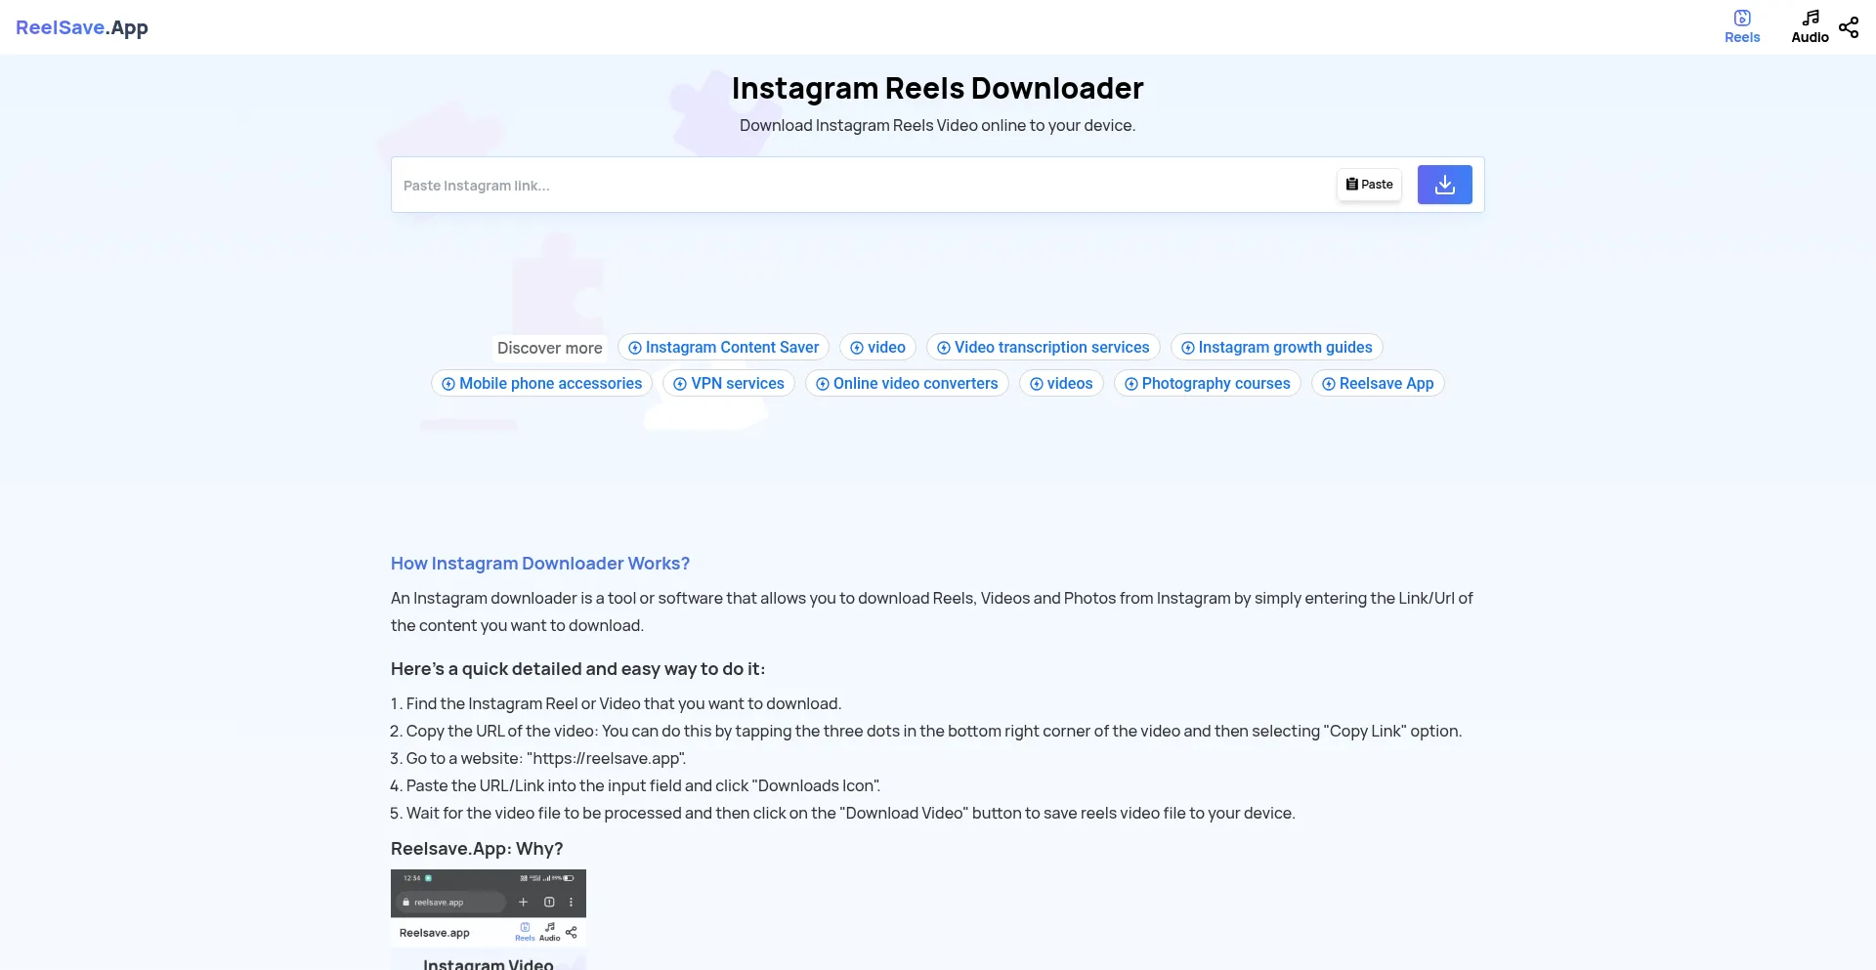Click the plus icon beside "VPN services"

pyautogui.click(x=678, y=383)
